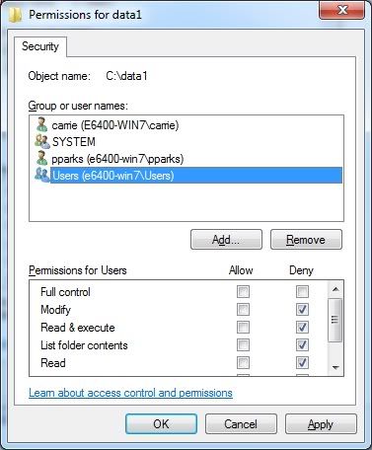Open Learn about access control link
This screenshot has width=372, height=450.
tap(130, 393)
